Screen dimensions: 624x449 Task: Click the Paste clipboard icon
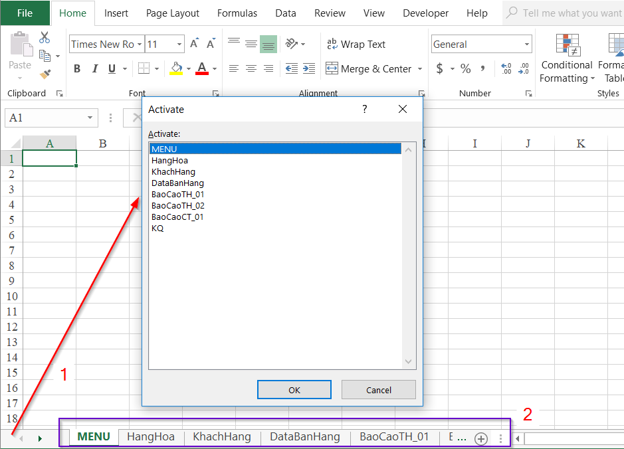pos(21,45)
